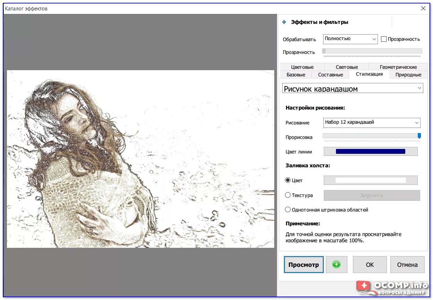This screenshot has height=300, width=433.
Task: Open the Геометрические tab
Action: coord(398,67)
